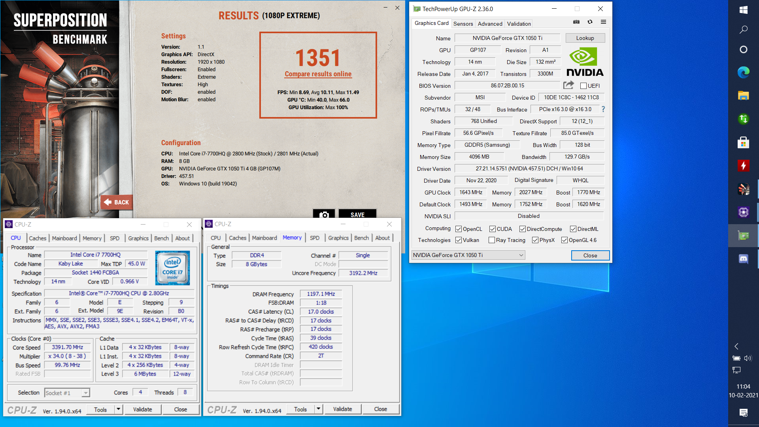Screen dimensions: 759x427
Task: Open Bench tab in left CPU-Z window
Action: click(x=161, y=238)
